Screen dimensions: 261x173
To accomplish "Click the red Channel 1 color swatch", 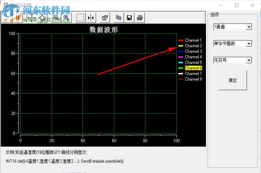I will click(181, 40).
